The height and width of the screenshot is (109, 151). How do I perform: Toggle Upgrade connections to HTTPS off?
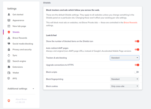pos(137,65)
